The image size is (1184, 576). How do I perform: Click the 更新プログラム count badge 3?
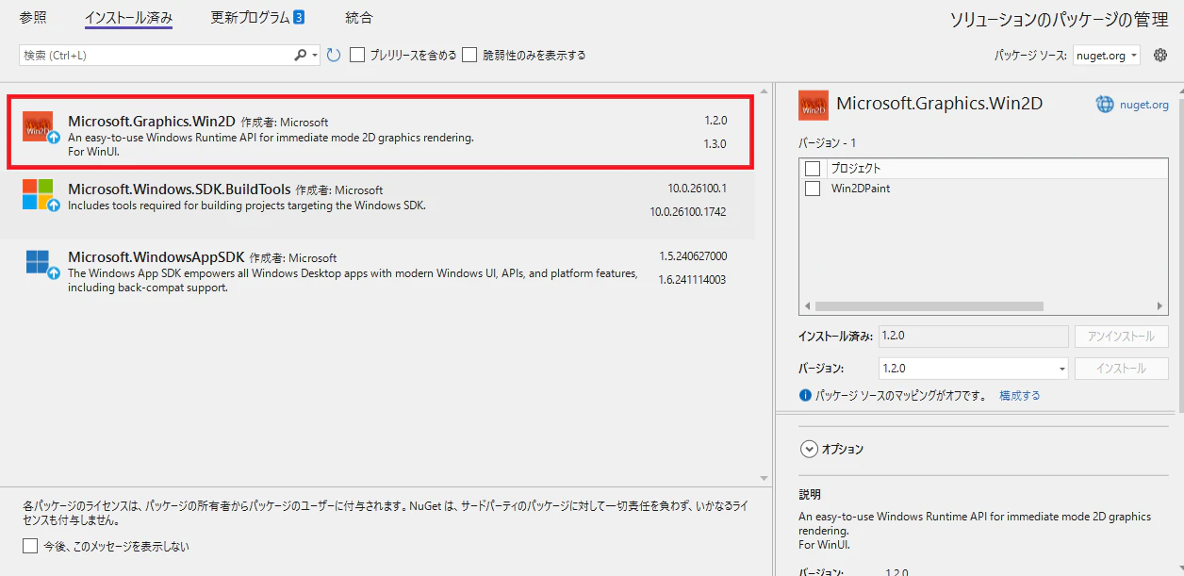[x=298, y=17]
